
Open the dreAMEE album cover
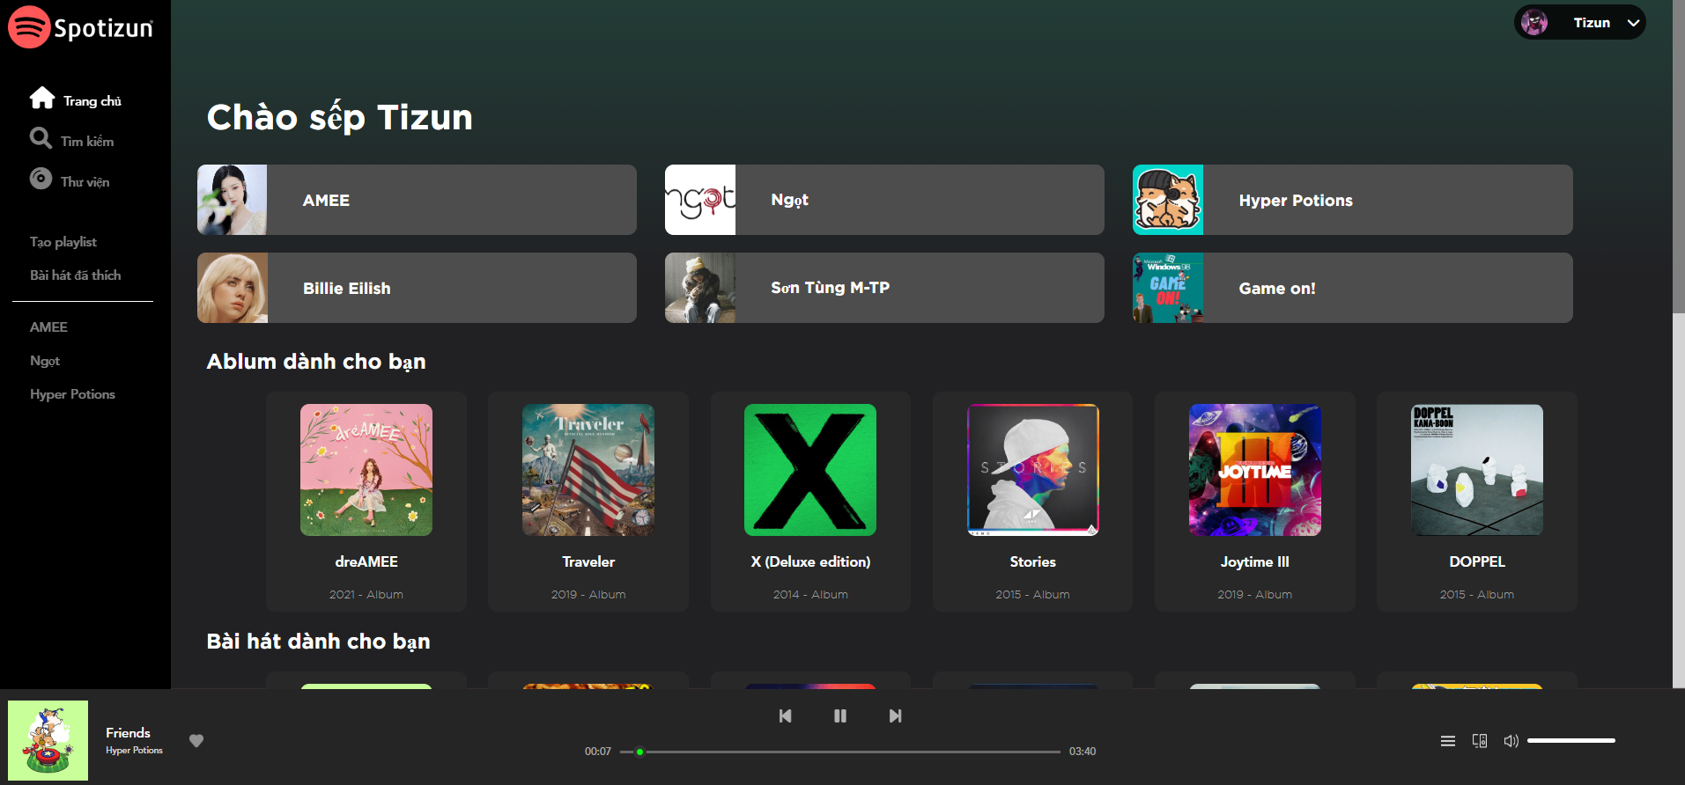pyautogui.click(x=366, y=470)
